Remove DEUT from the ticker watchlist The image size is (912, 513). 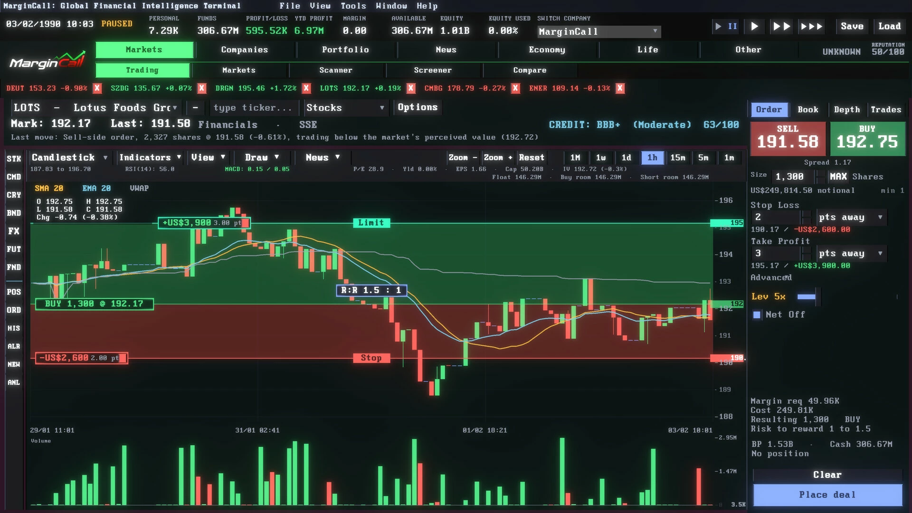[97, 88]
